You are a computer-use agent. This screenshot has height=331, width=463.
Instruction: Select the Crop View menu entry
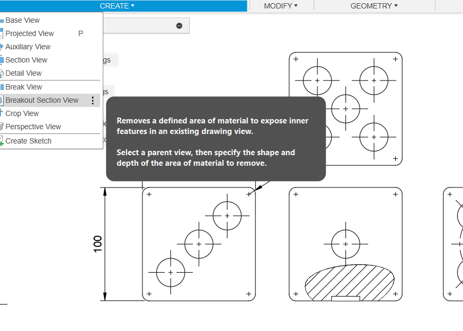22,113
